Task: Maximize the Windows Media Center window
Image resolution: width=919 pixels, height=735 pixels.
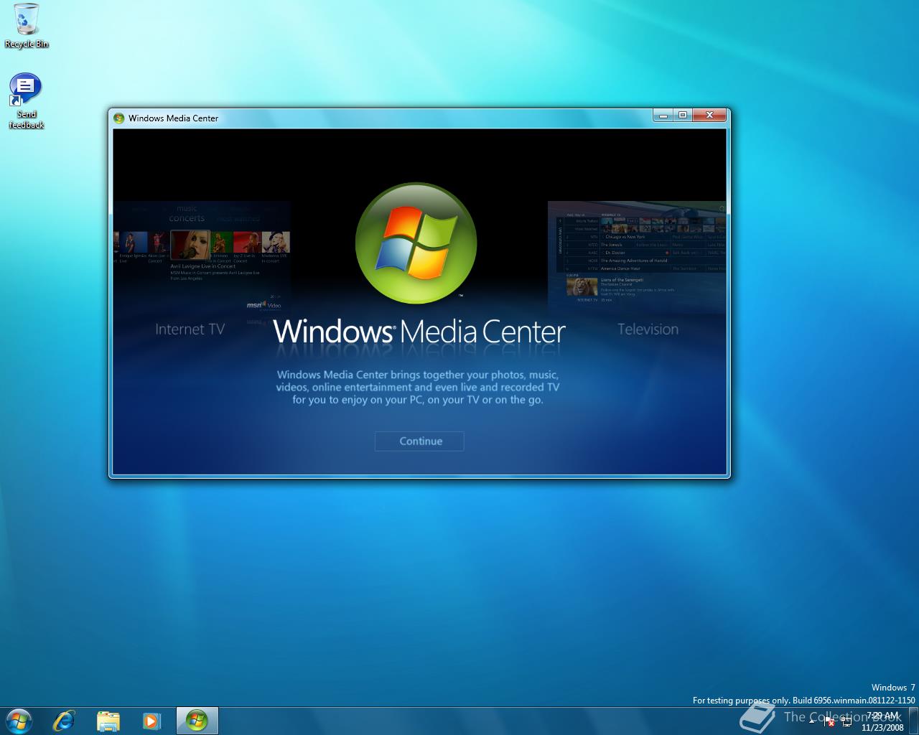Action: (683, 115)
